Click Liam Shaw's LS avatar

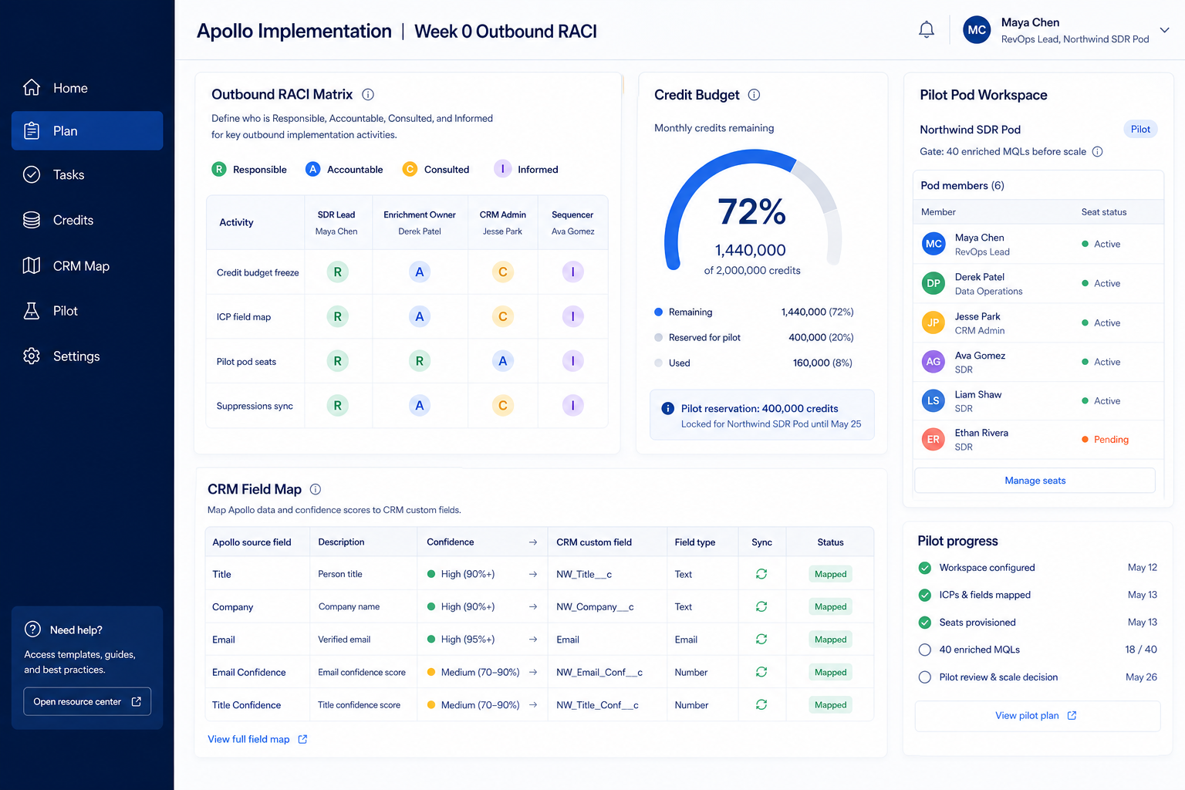933,400
